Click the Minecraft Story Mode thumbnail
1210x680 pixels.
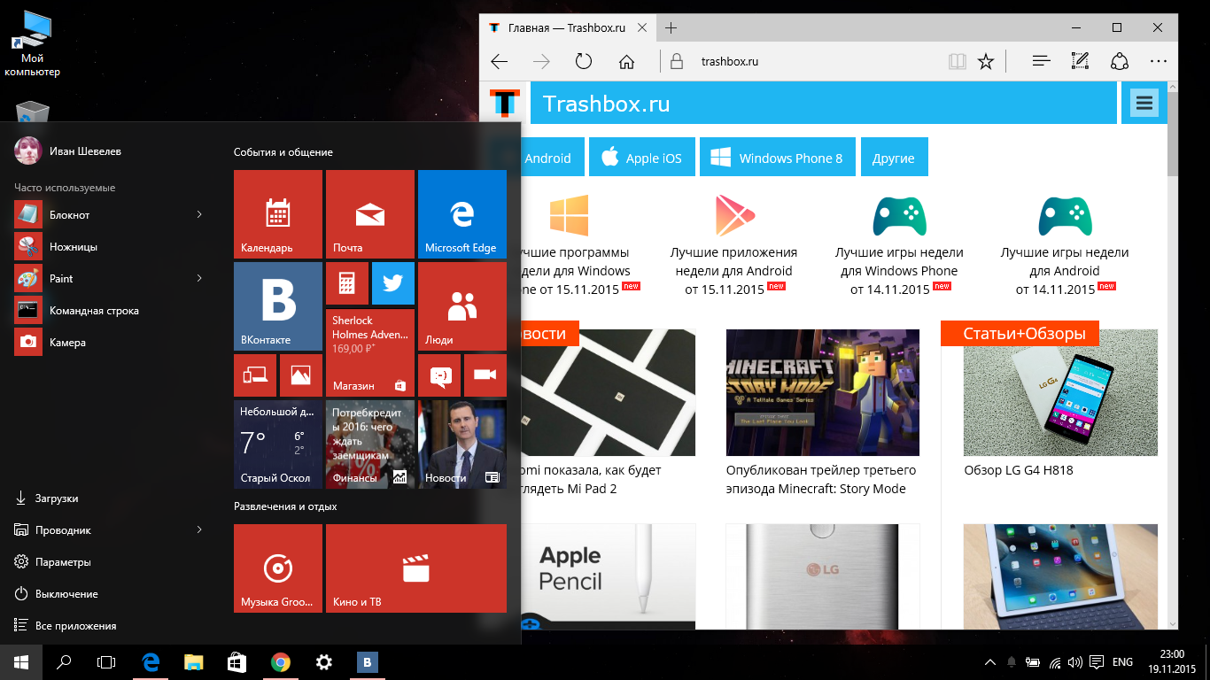click(x=823, y=392)
